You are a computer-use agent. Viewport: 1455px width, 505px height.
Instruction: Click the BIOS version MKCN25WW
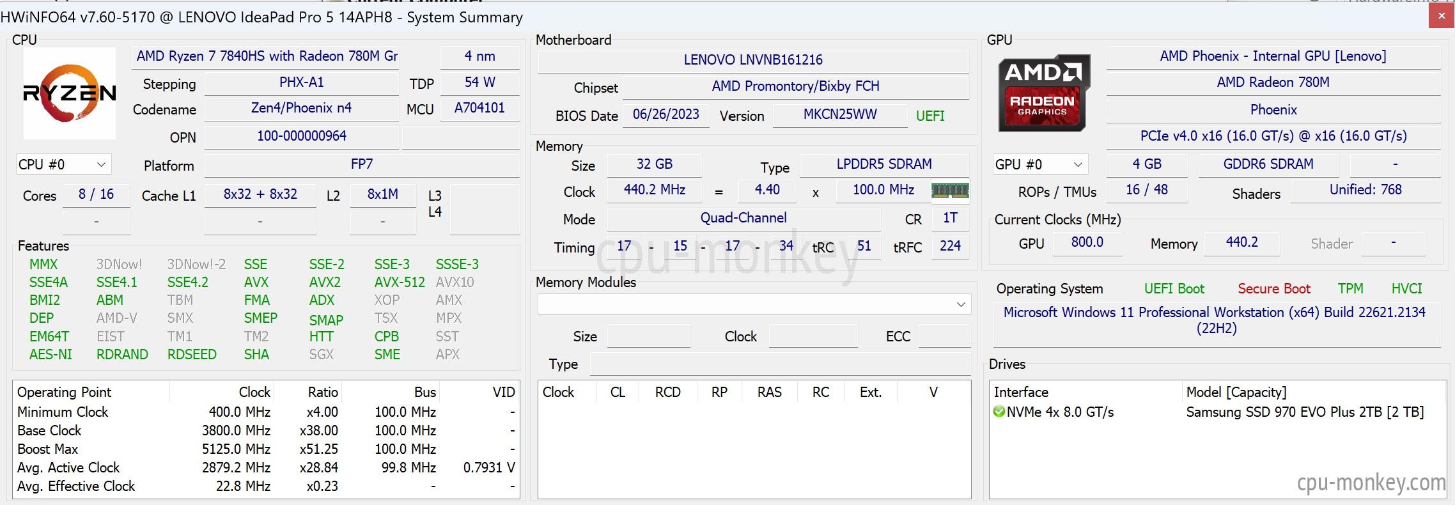pyautogui.click(x=840, y=114)
